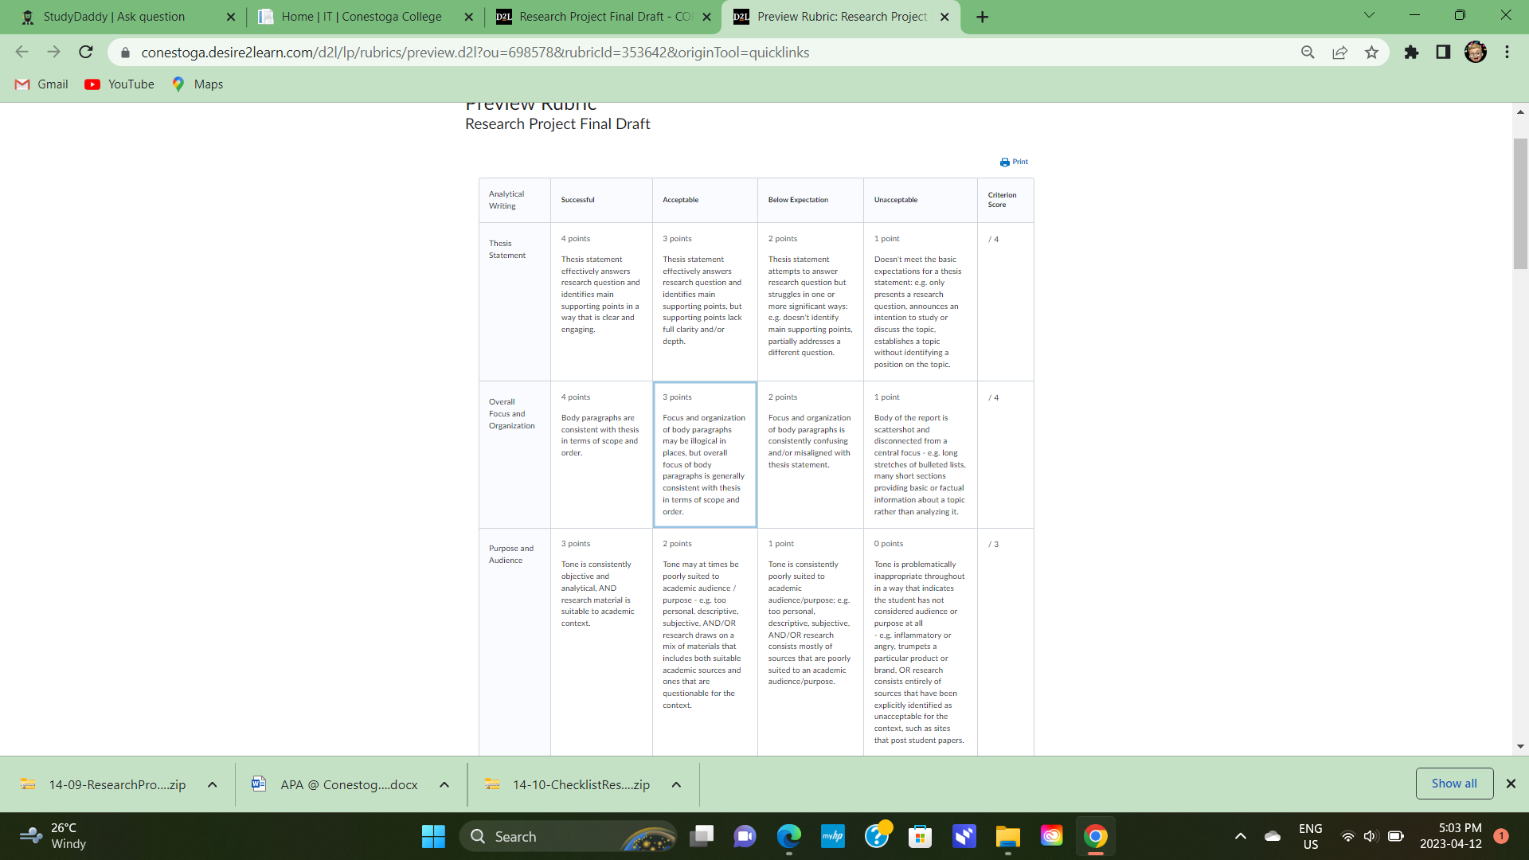Bookmark this page with star icon
Screen dimensions: 1529x860
click(1371, 53)
